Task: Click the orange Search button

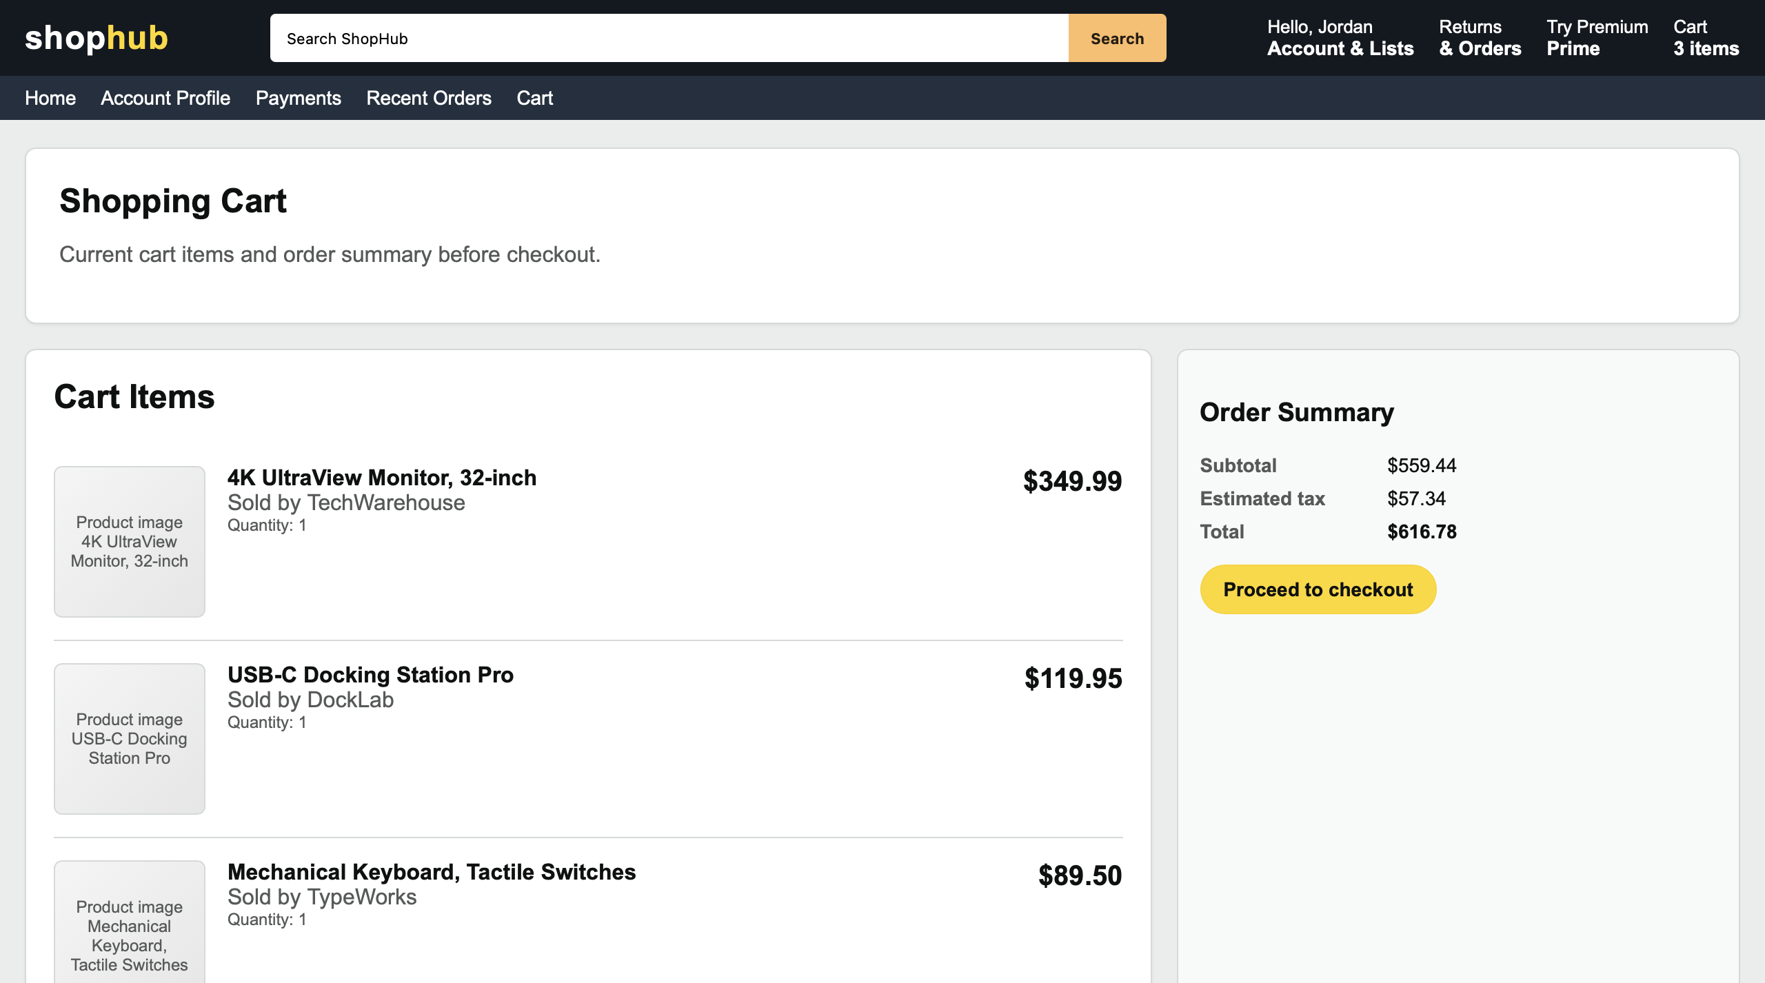Action: (x=1117, y=38)
